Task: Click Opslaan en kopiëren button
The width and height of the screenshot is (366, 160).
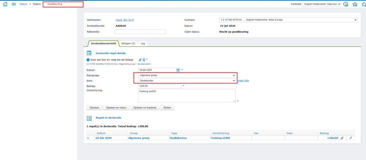Action: tap(145, 108)
